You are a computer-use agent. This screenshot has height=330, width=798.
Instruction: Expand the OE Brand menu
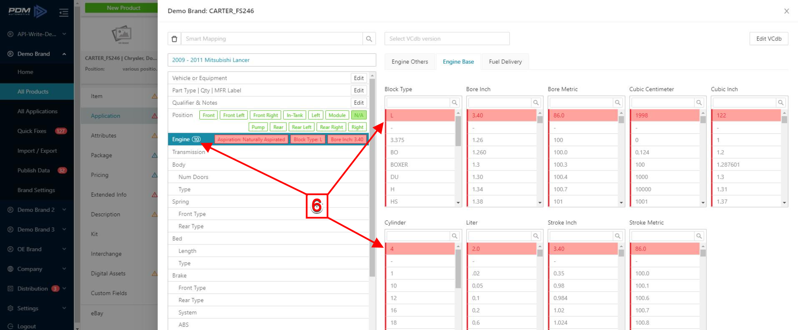[x=64, y=249]
